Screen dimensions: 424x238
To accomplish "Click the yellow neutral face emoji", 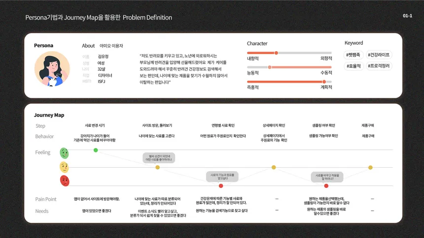I will click(x=64, y=167).
